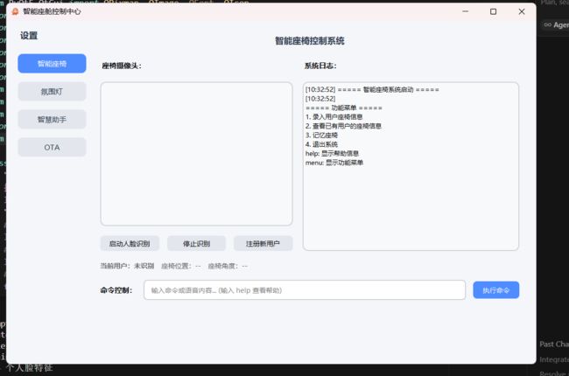Switch to the 智慧助手 page
Image resolution: width=569 pixels, height=376 pixels.
coord(52,119)
